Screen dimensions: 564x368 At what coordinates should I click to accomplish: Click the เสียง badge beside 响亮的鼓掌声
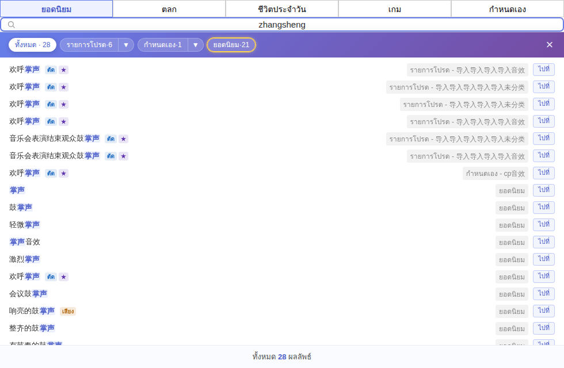coord(68,311)
